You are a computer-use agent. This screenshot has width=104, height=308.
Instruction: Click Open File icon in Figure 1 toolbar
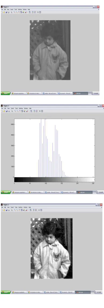(4, 12)
